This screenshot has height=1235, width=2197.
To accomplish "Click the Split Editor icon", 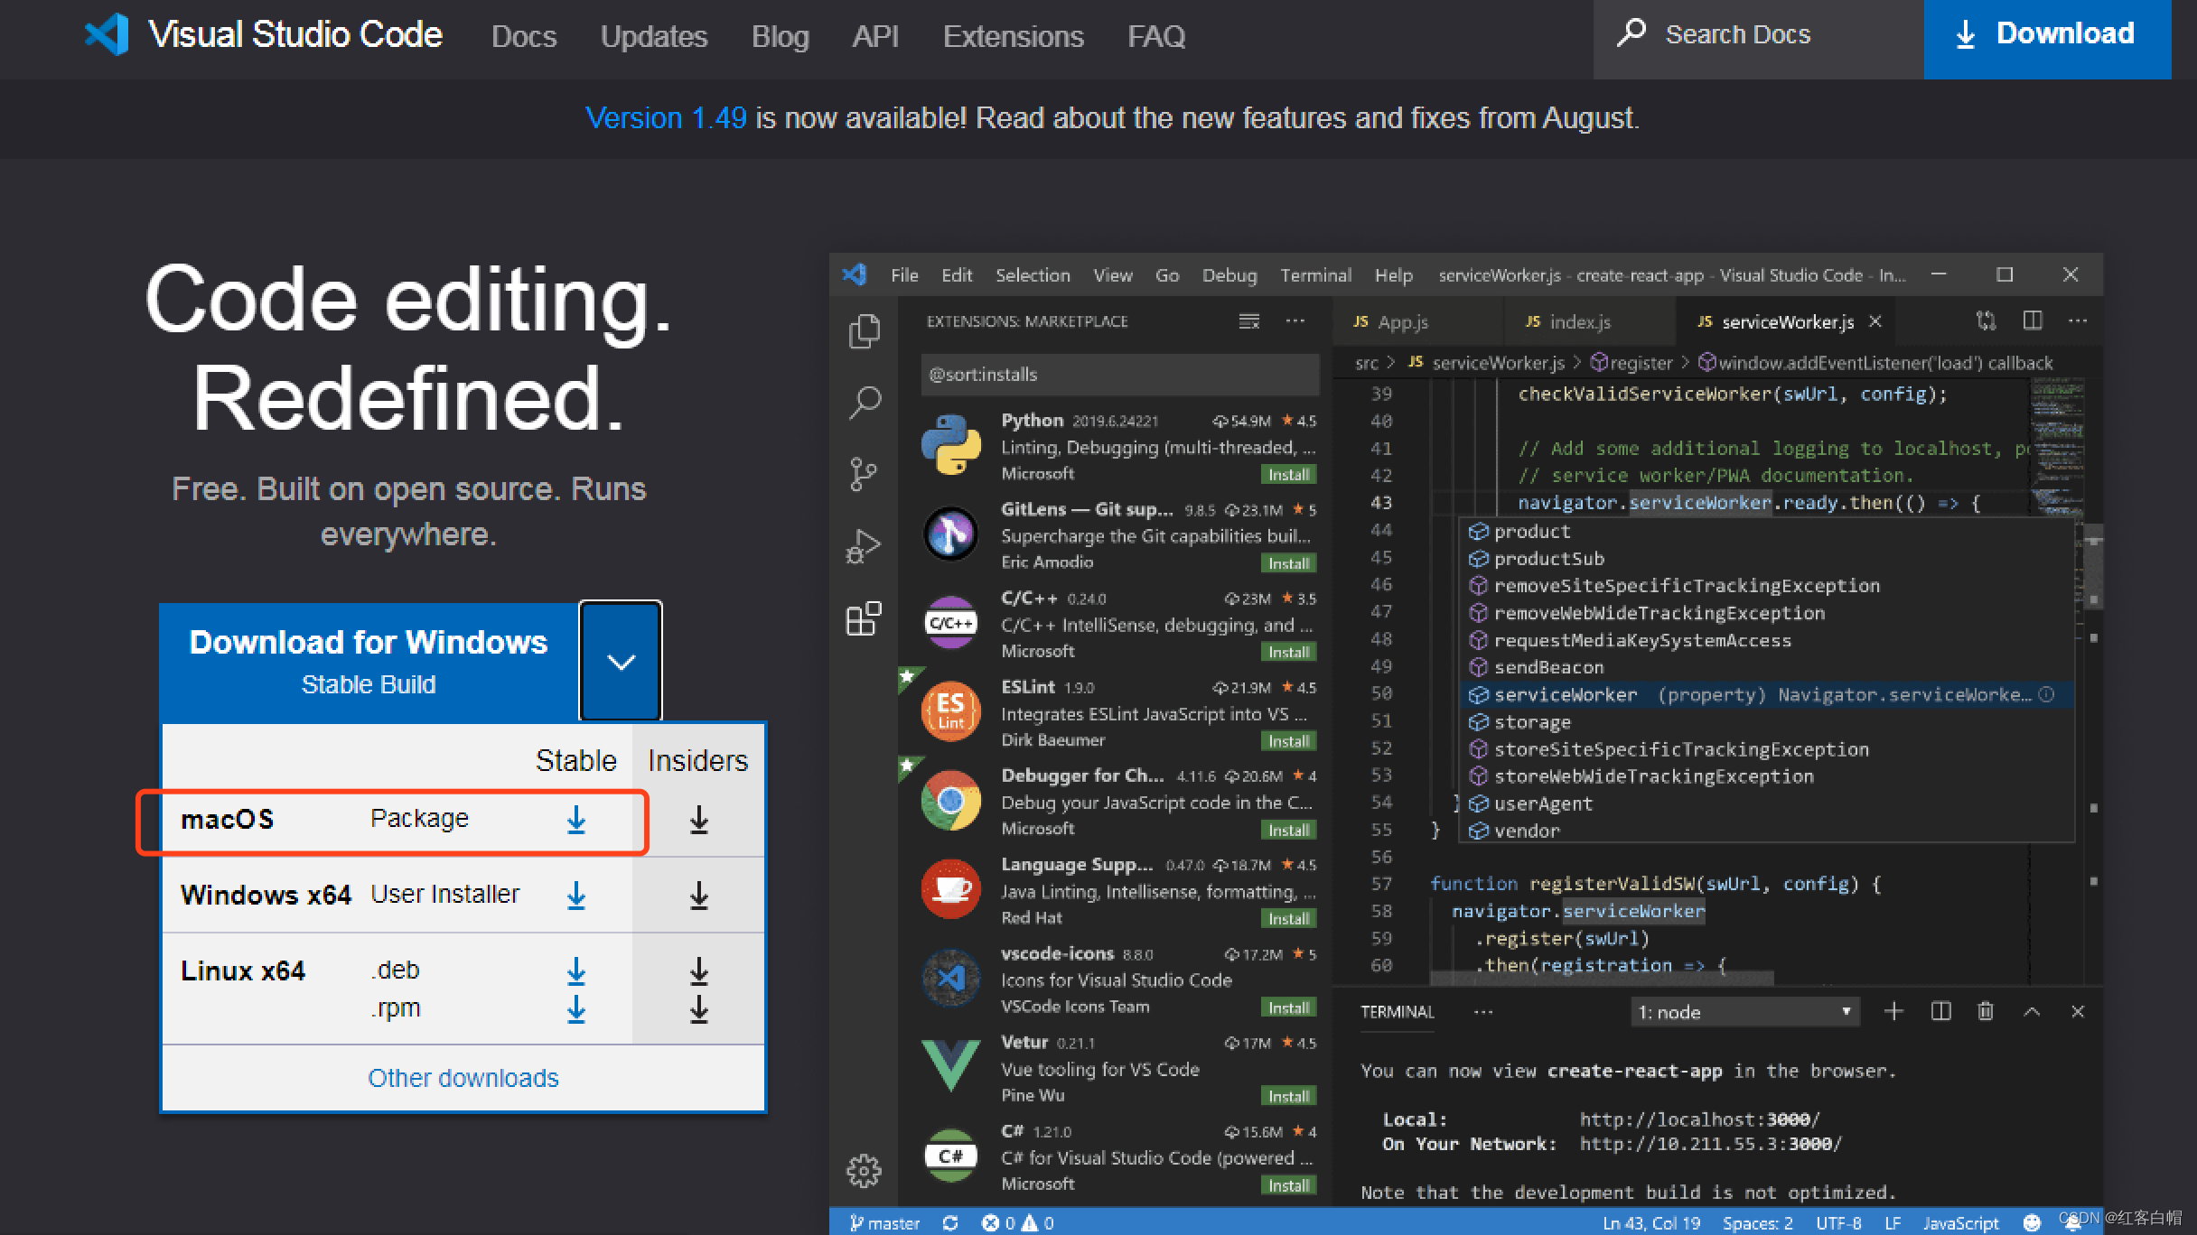I will [x=2033, y=321].
